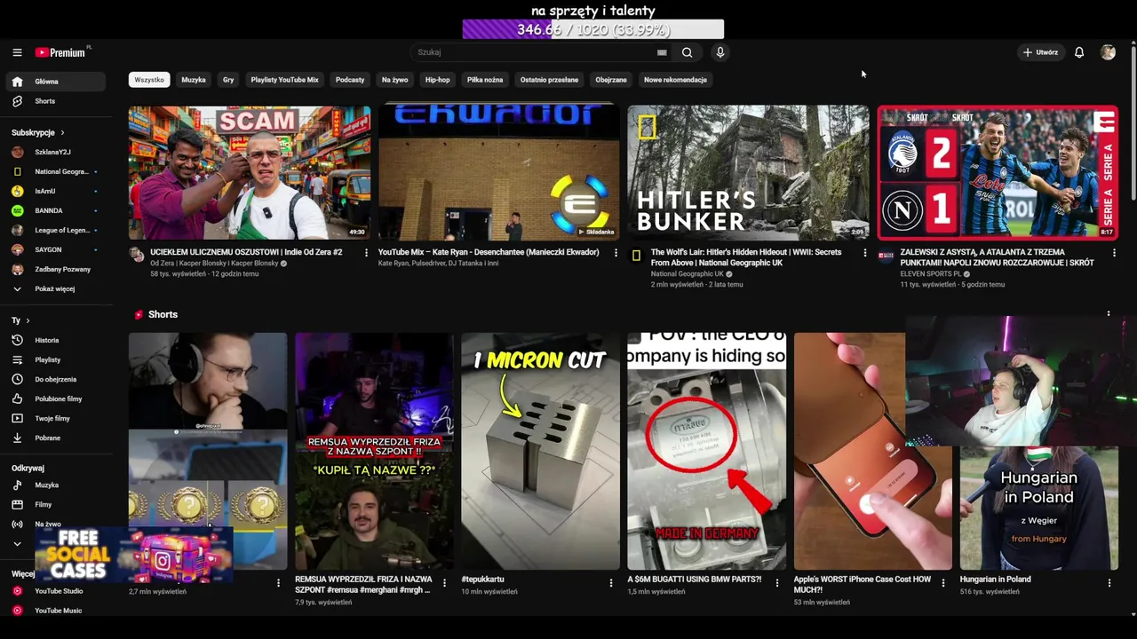Open the Atalanta Napoli skrót thumbnail

coord(998,172)
